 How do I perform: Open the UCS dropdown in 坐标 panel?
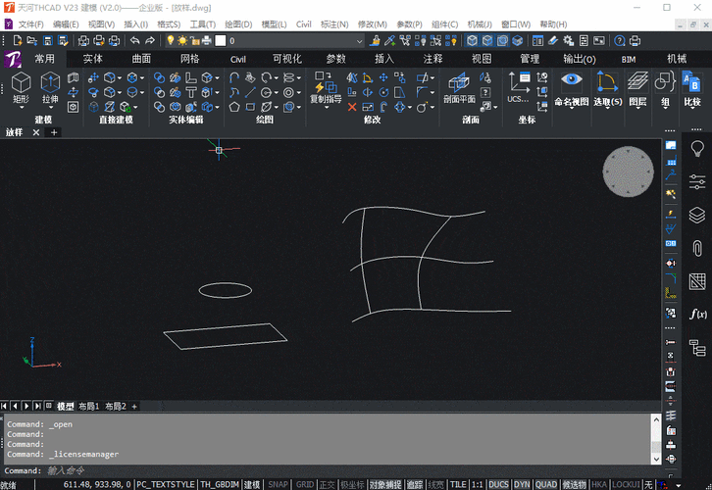[x=518, y=99]
